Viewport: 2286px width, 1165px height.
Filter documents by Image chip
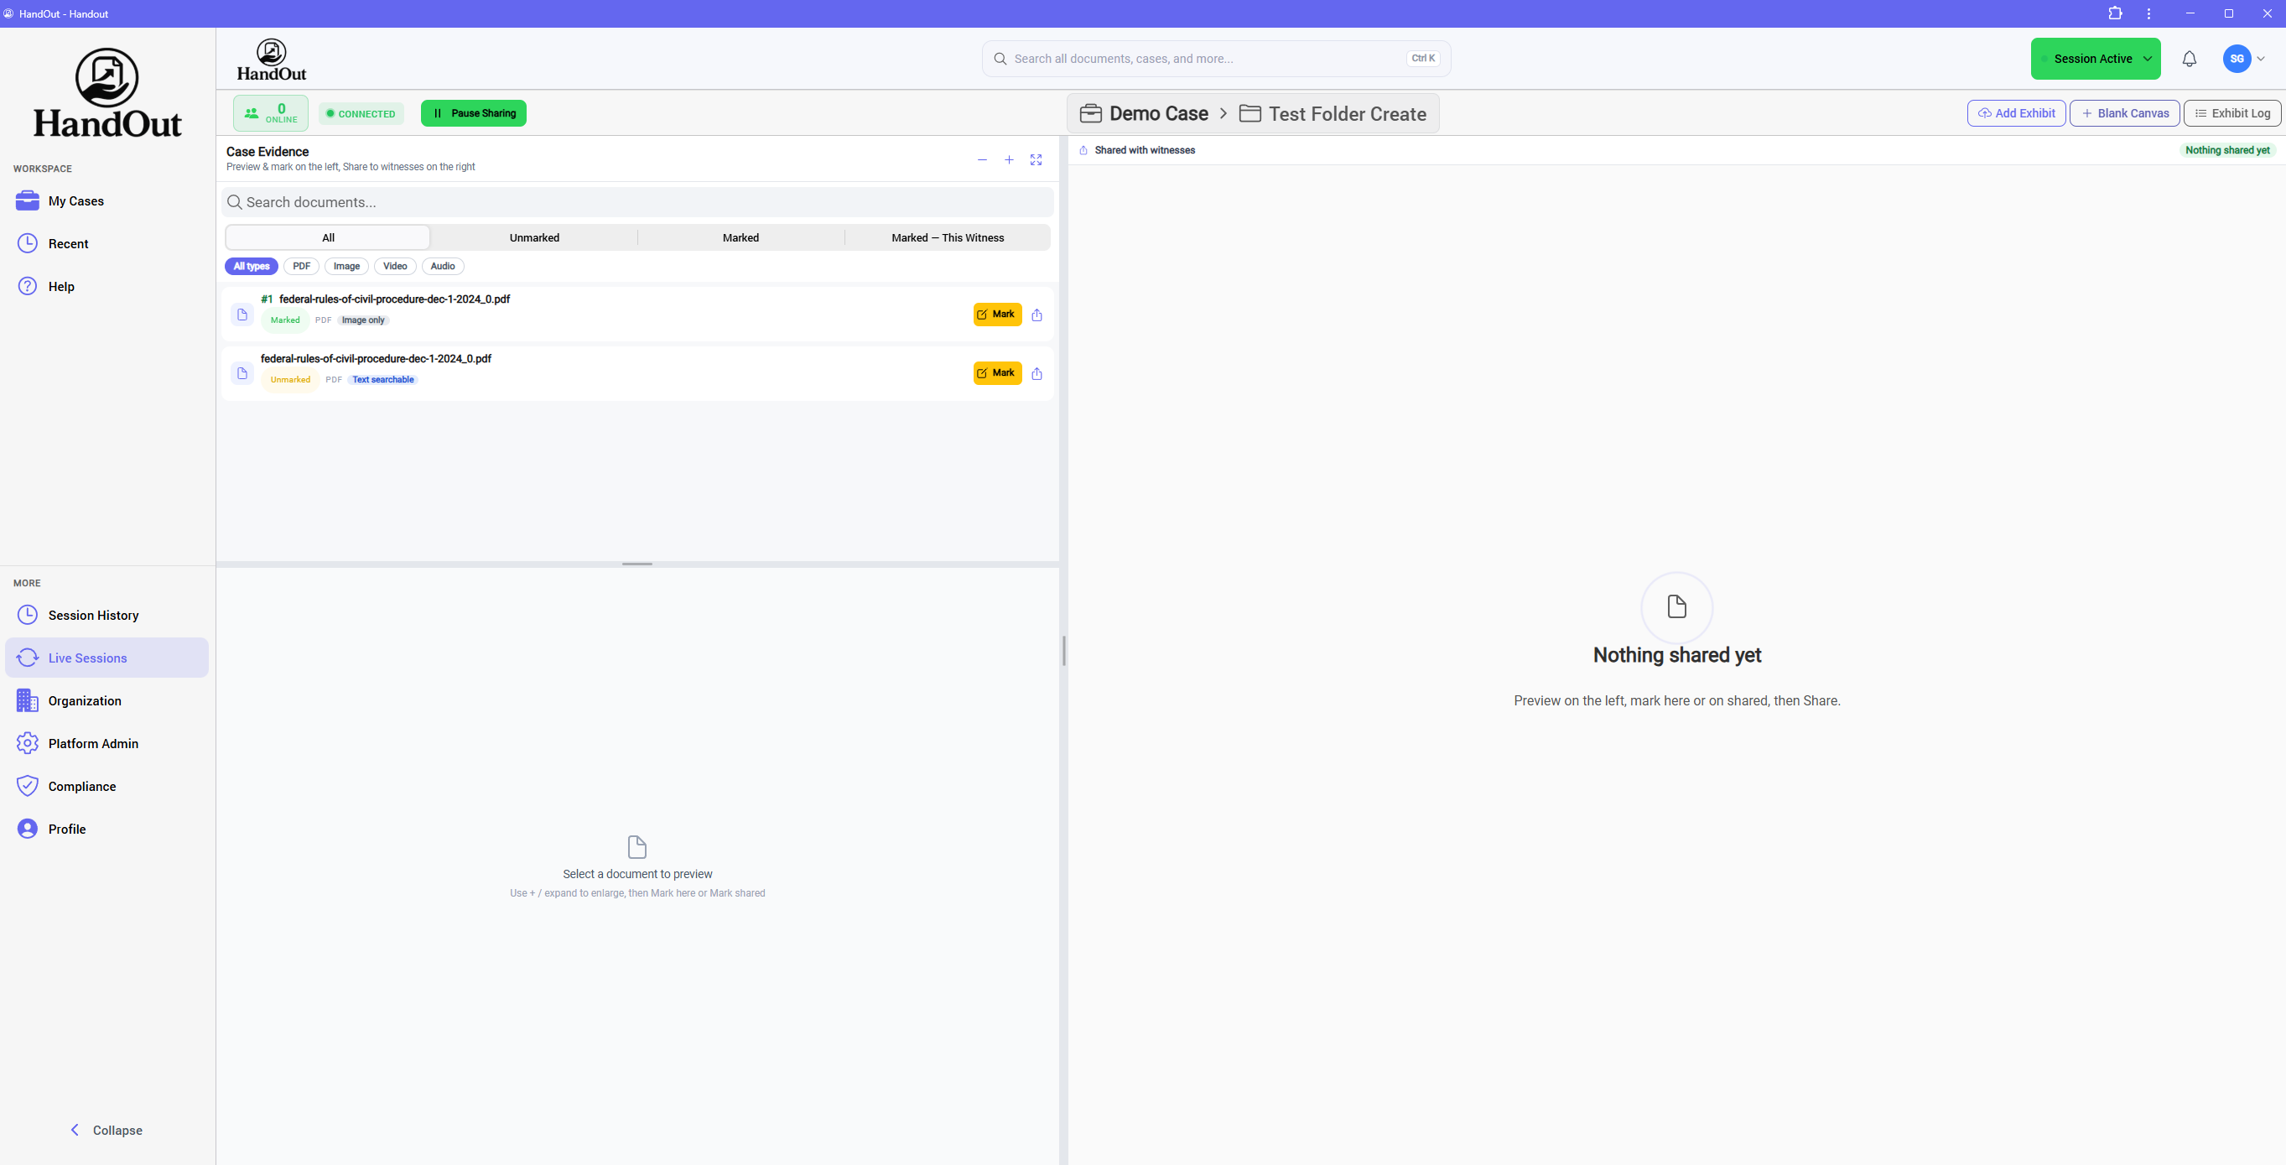coord(346,266)
